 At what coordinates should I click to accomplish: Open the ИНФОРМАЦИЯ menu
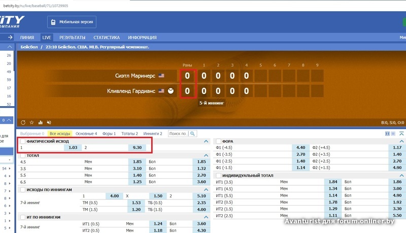click(142, 38)
